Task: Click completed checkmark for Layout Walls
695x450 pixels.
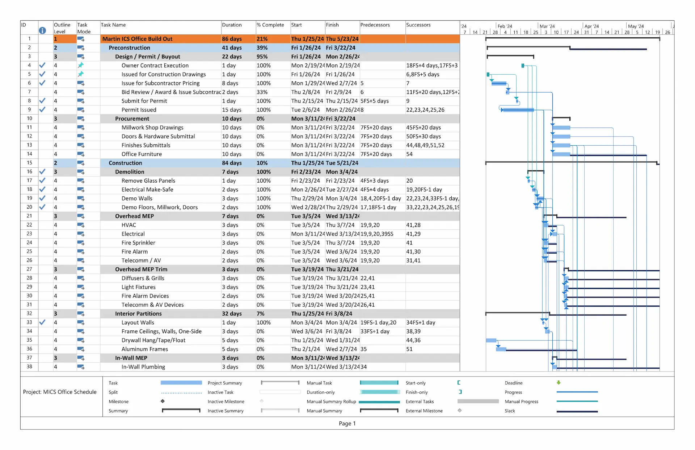Action: (x=42, y=322)
